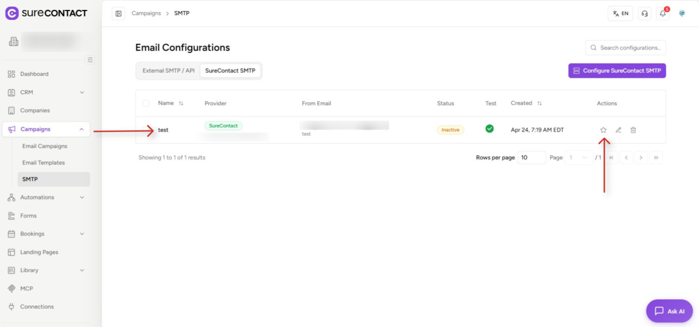Click the Inactive status badge
Viewport: 699px width, 327px height.
[x=450, y=130]
